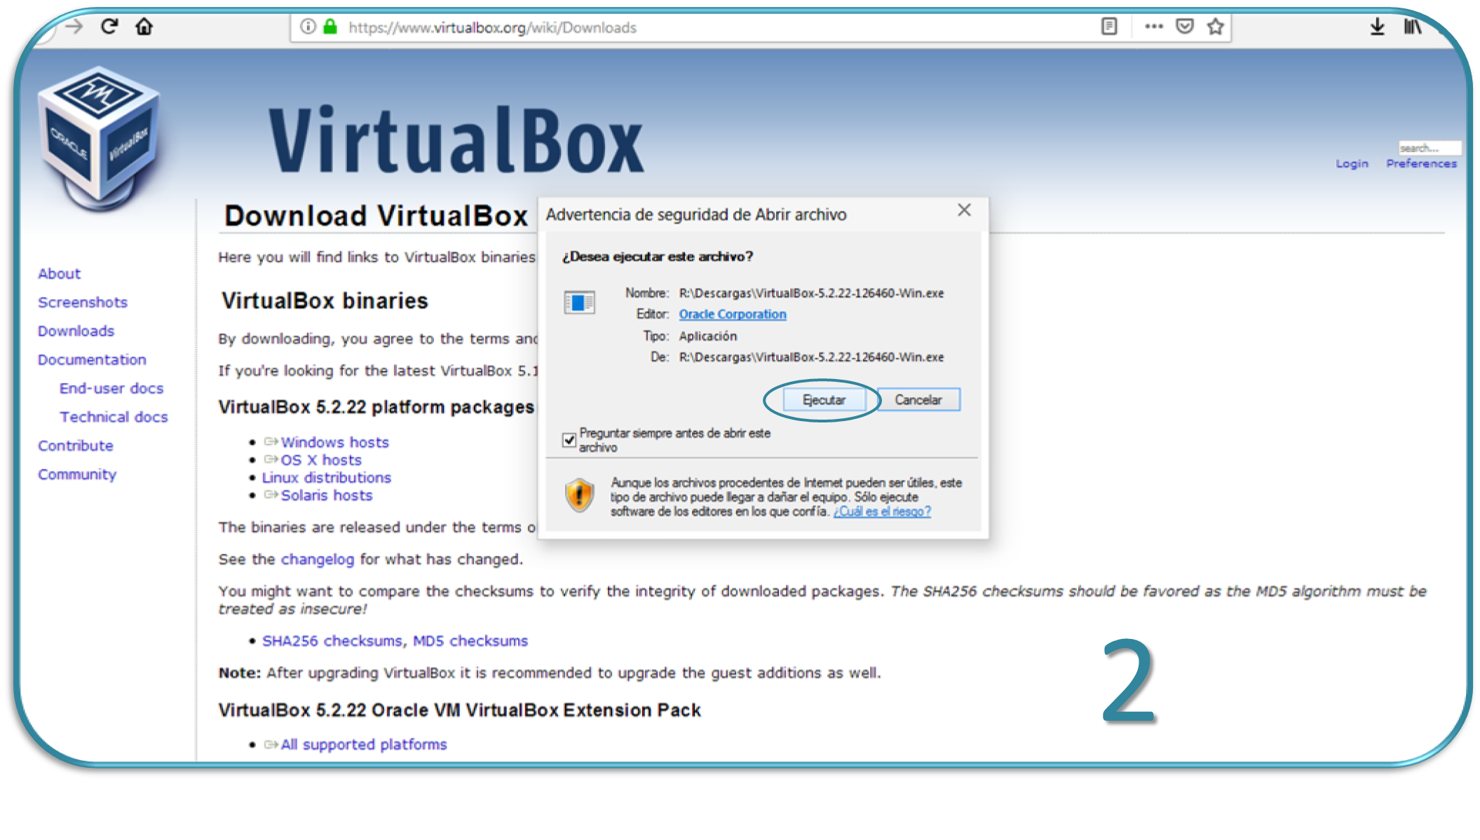Open the page actions three-dots menu
This screenshot has height=840, width=1480.
pyautogui.click(x=1153, y=27)
